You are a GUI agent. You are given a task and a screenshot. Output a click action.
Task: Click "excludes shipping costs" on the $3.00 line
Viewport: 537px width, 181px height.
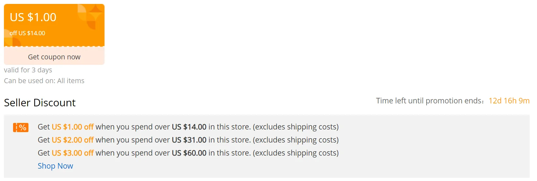[x=296, y=153]
